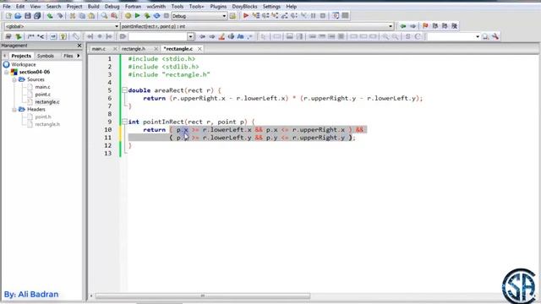The image size is (541, 304).
Task: Collapse the Headers folder
Action: pyautogui.click(x=14, y=110)
